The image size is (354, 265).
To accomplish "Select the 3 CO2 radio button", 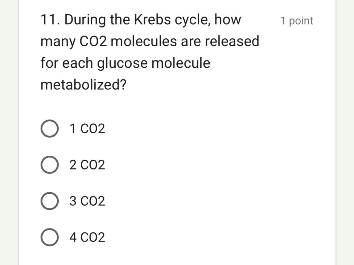I will pos(50,201).
